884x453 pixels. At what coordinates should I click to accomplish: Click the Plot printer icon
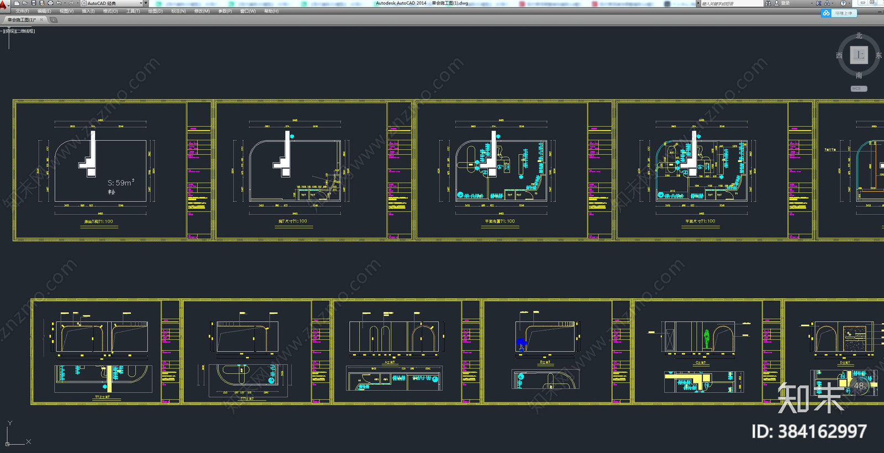point(50,3)
